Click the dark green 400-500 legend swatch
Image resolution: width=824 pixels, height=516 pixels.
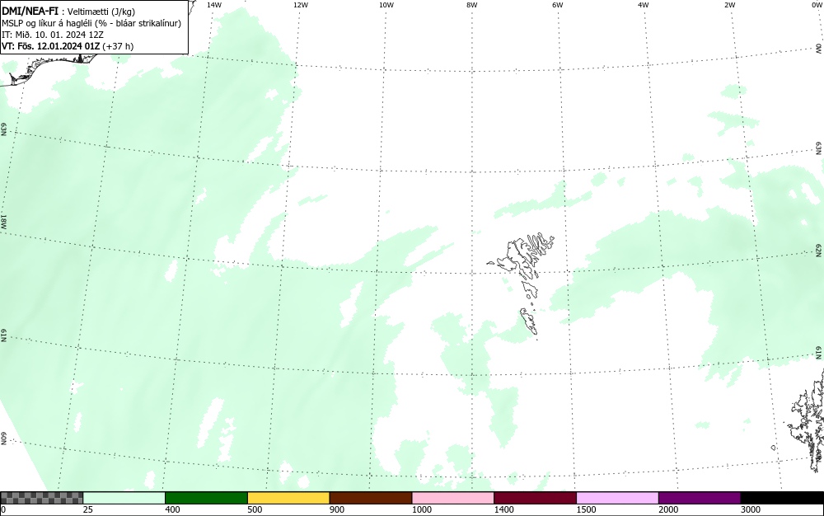206,498
